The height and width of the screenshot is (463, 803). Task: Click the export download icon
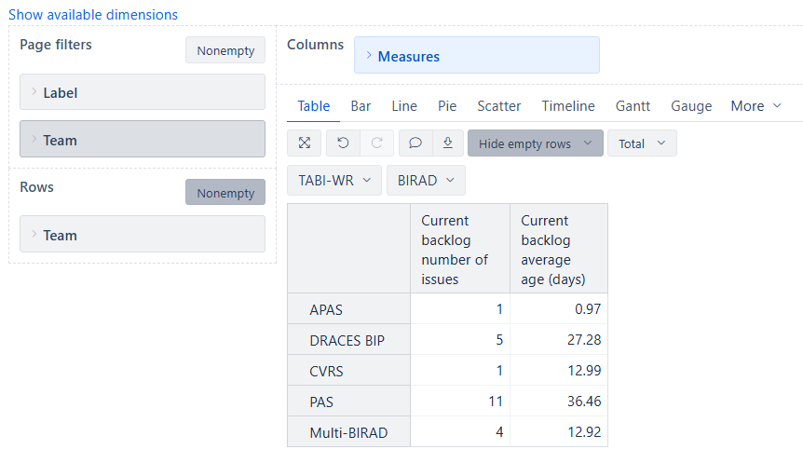[448, 143]
